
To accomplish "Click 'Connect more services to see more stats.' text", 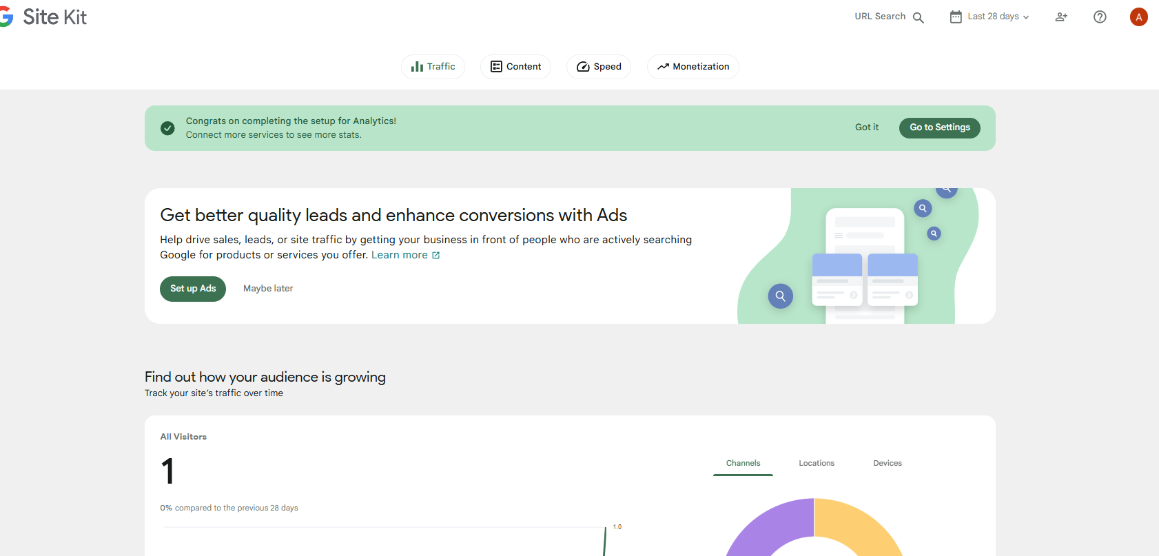I will [x=274, y=135].
